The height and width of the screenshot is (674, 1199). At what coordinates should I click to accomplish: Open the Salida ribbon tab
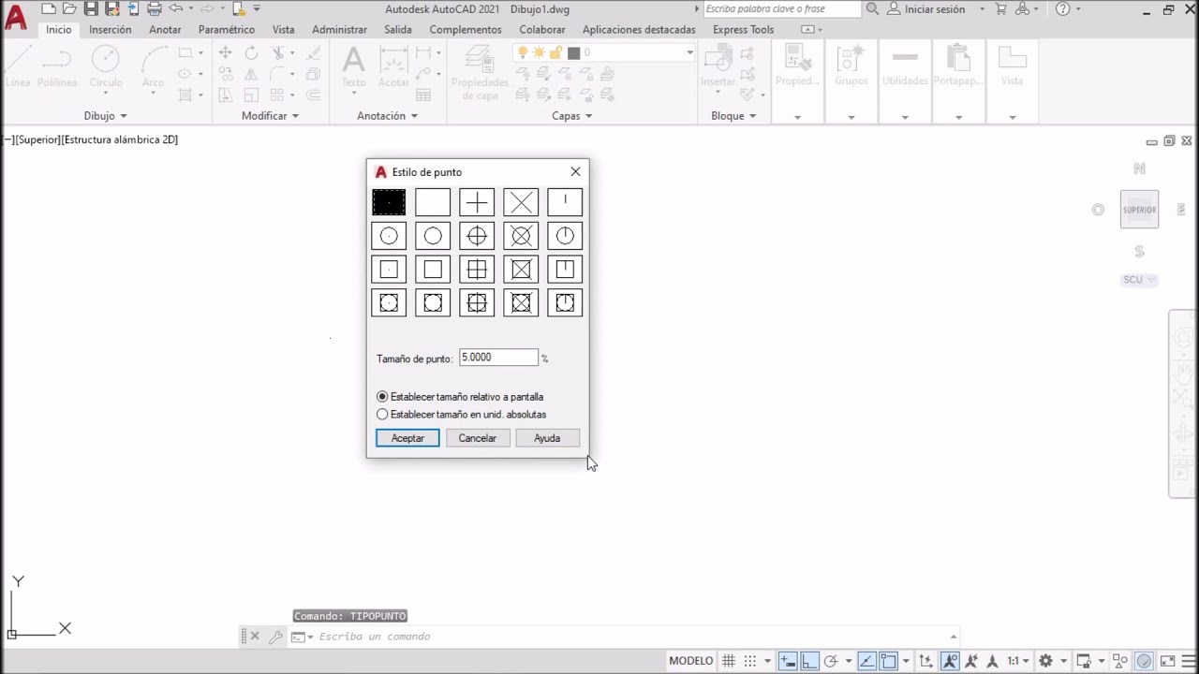click(398, 30)
